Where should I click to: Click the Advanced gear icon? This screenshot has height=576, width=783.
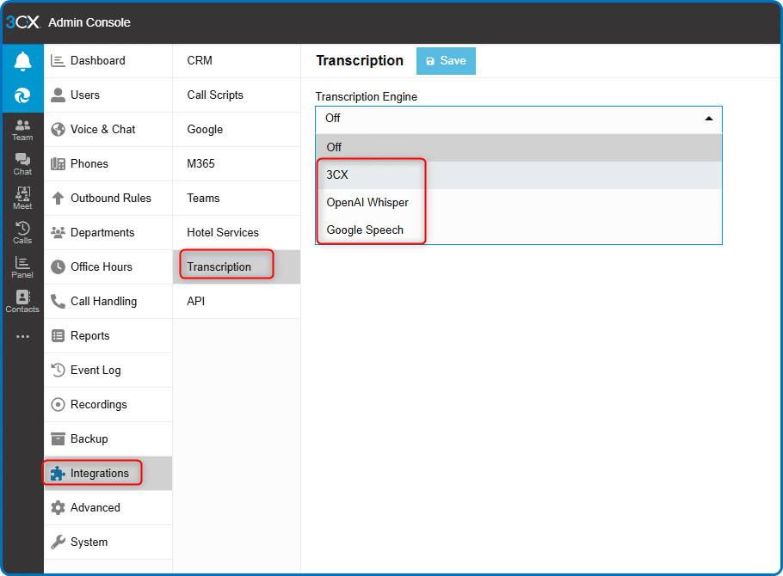point(58,507)
